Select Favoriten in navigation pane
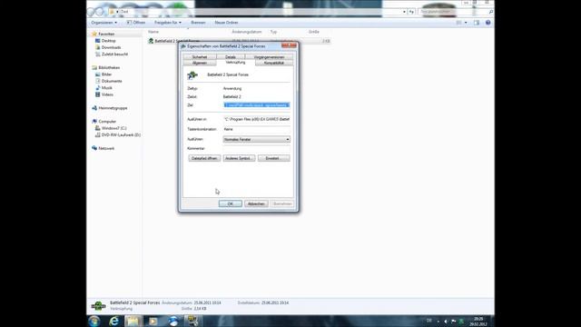 (106, 34)
